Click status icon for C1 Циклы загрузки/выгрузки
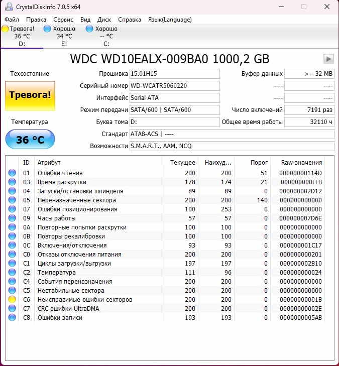This screenshot has width=339, height=366. pyautogui.click(x=12, y=263)
